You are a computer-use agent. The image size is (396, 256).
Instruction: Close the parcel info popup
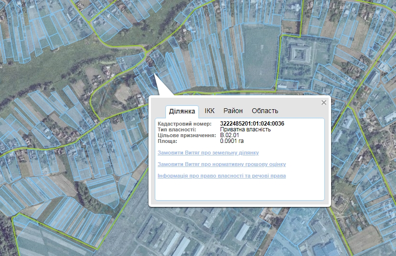pos(324,102)
